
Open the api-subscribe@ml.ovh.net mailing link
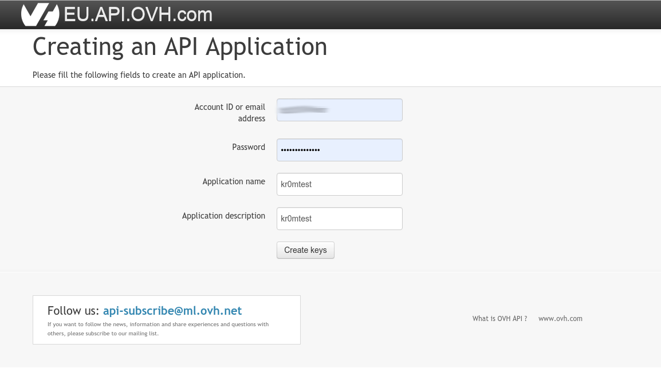pos(172,311)
